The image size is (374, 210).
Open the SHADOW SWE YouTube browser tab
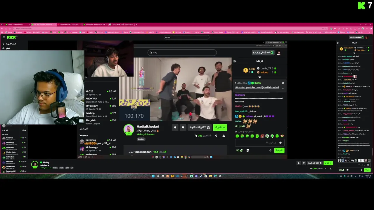(70, 24)
